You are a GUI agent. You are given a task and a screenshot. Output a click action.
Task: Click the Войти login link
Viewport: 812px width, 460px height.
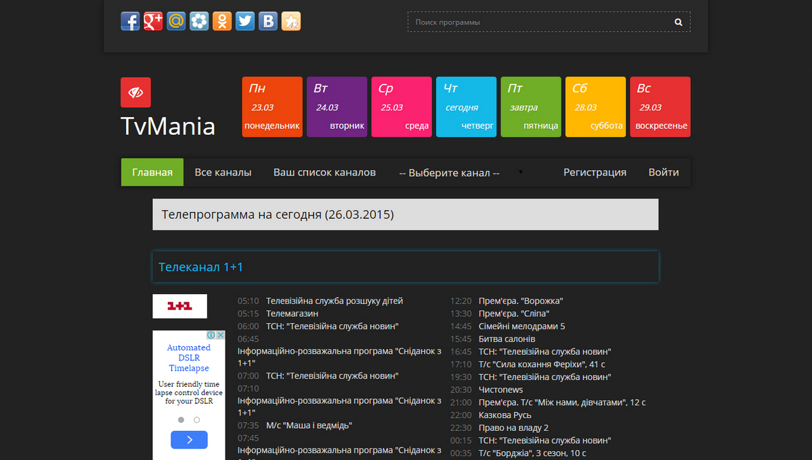[x=664, y=172]
